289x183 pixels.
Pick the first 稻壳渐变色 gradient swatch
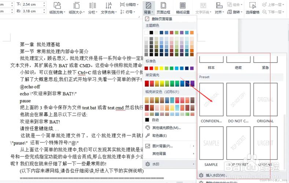pos(147,100)
